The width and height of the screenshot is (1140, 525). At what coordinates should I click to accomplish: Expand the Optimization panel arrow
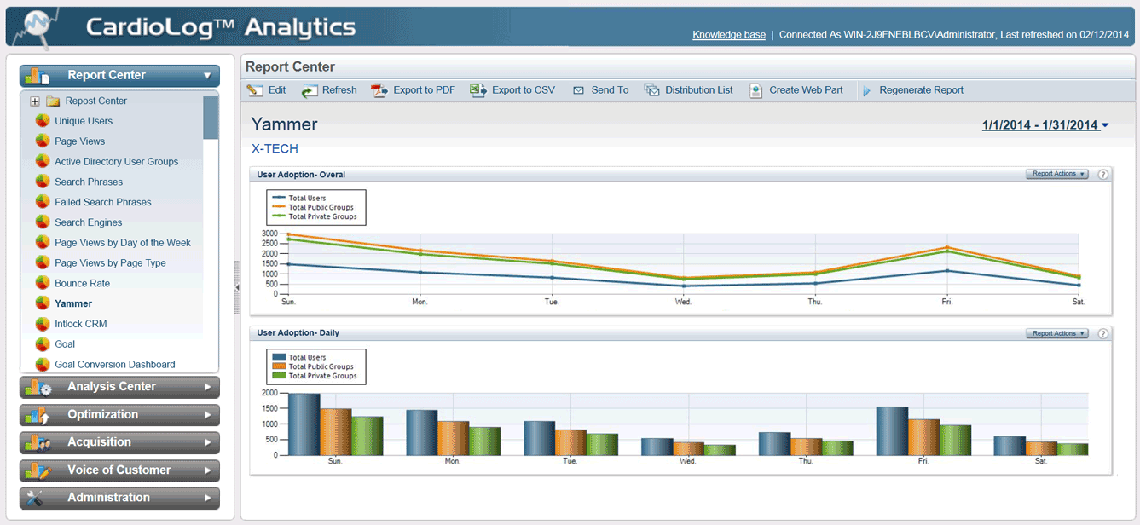pos(208,415)
